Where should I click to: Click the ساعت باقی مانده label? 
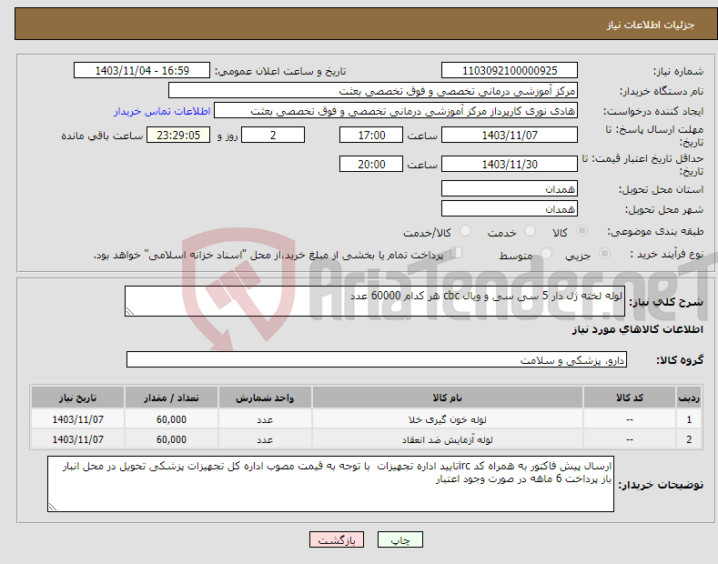(x=102, y=136)
